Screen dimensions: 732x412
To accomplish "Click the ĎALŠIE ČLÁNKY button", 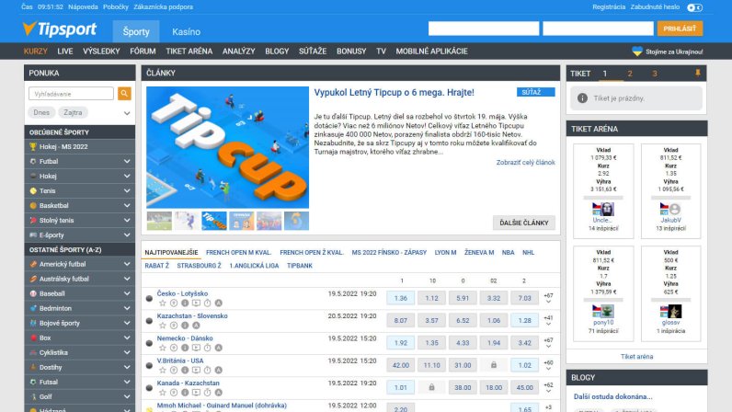I will 524,223.
